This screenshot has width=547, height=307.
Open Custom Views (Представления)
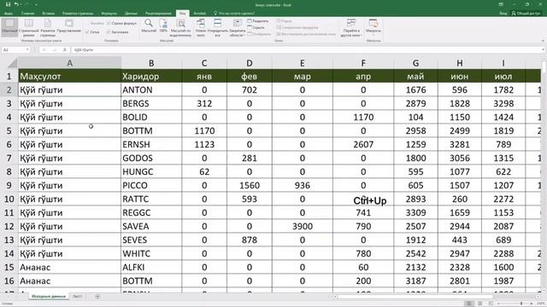coord(68,26)
